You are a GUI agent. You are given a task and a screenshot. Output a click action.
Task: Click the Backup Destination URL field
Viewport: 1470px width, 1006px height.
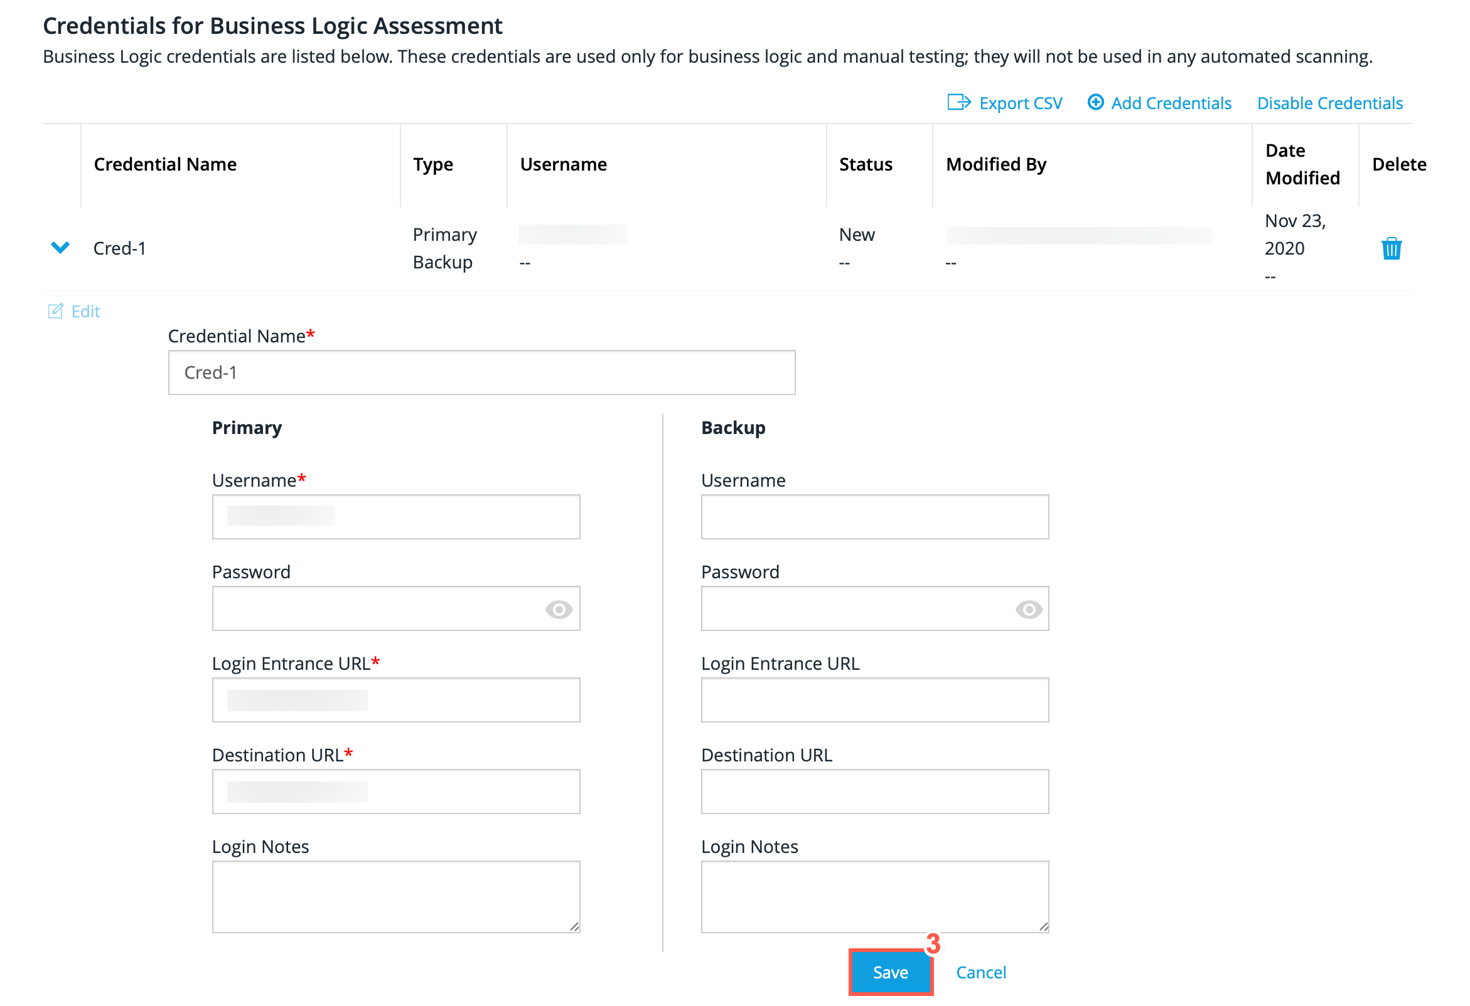(875, 792)
